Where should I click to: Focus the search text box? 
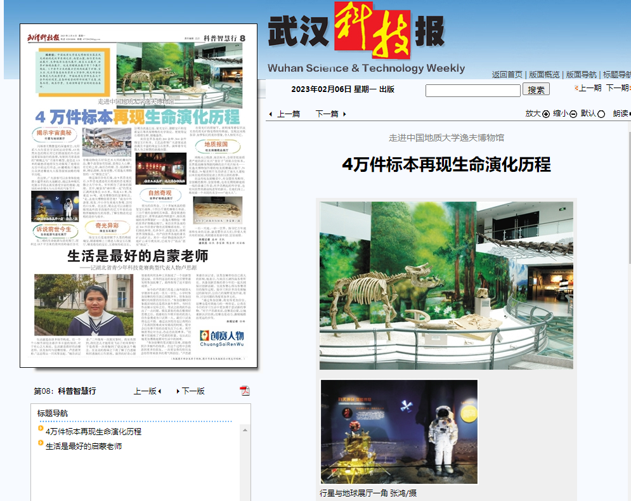click(472, 90)
